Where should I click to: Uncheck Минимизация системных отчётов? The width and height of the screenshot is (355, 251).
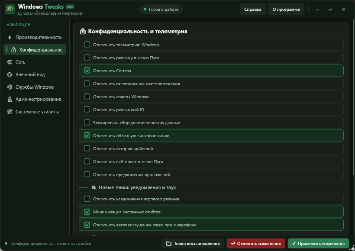click(87, 212)
